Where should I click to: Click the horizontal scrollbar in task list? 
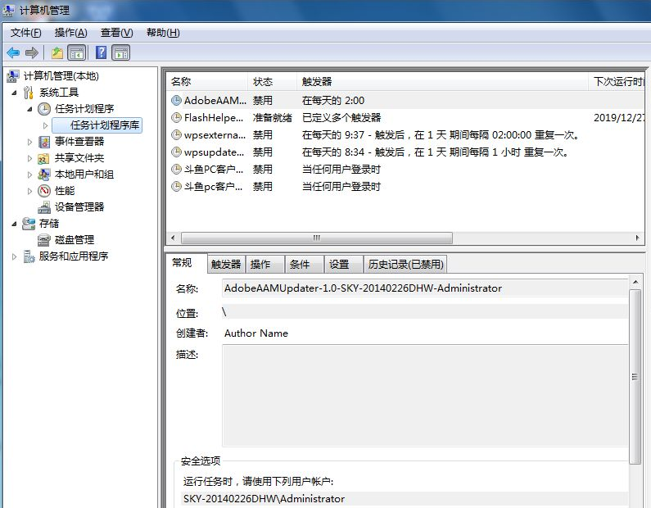tap(316, 238)
